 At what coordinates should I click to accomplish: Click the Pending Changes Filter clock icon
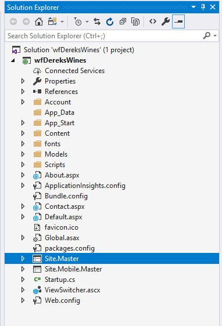78,21
